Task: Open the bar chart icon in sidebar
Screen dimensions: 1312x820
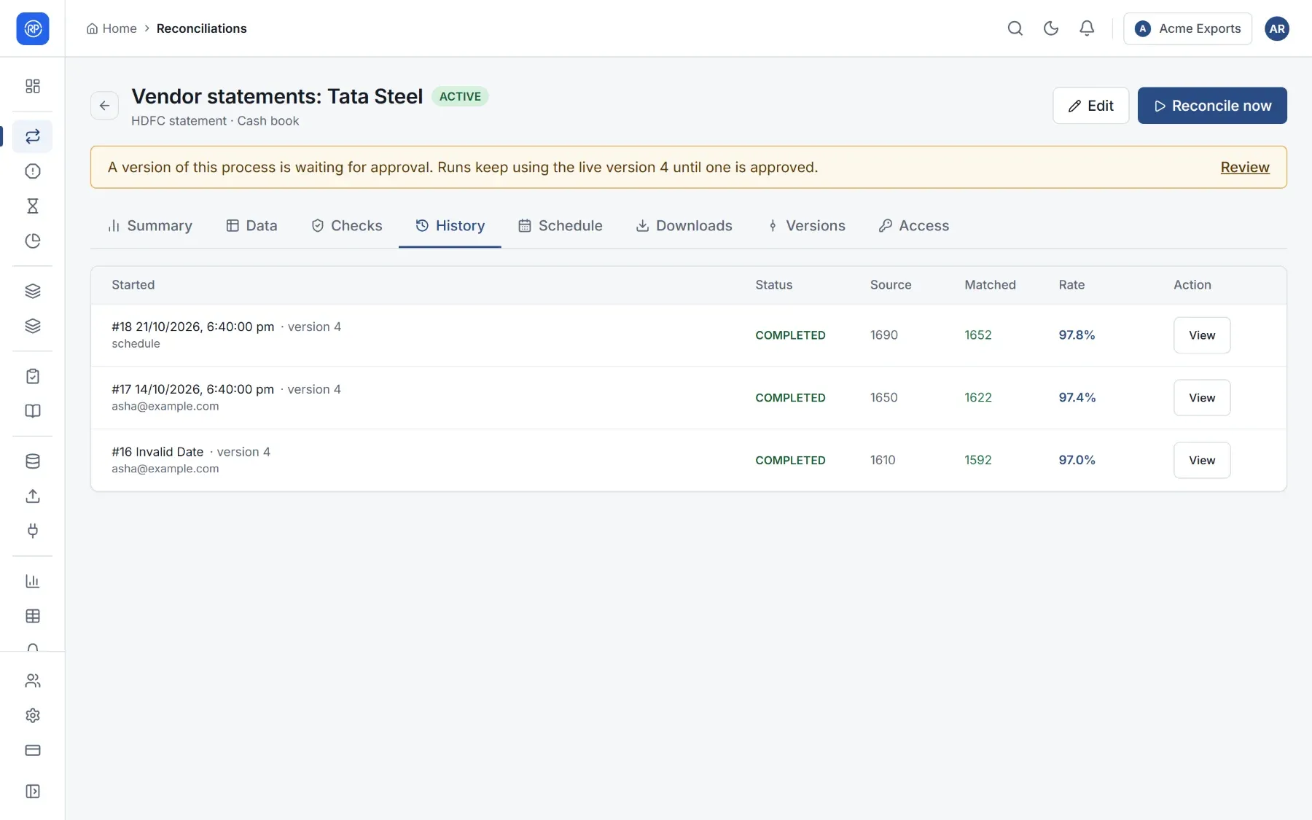Action: (x=33, y=581)
